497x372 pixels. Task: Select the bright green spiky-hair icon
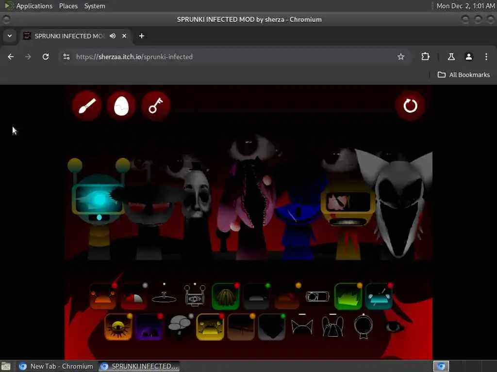[348, 296]
